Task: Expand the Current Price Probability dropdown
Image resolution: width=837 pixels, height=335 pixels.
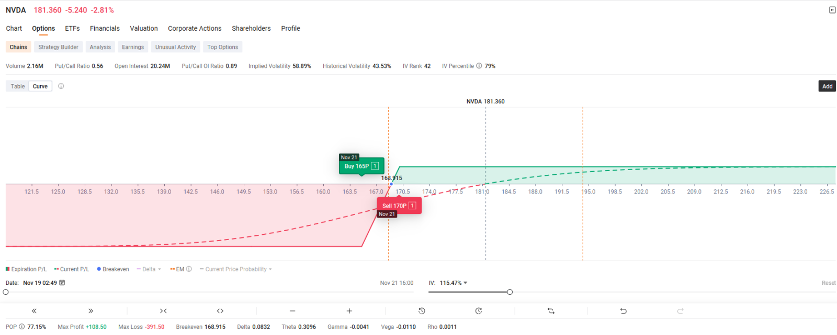Action: tap(236, 269)
